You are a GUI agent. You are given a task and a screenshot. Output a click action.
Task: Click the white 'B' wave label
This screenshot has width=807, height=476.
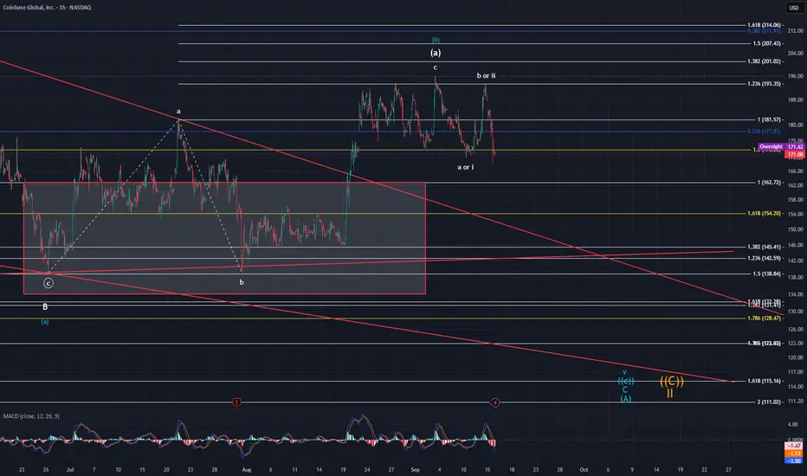[45, 306]
